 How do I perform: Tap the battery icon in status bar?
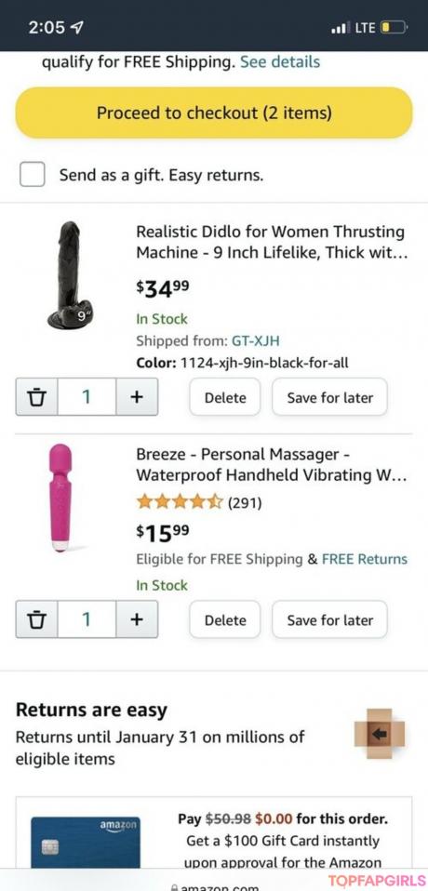click(395, 27)
